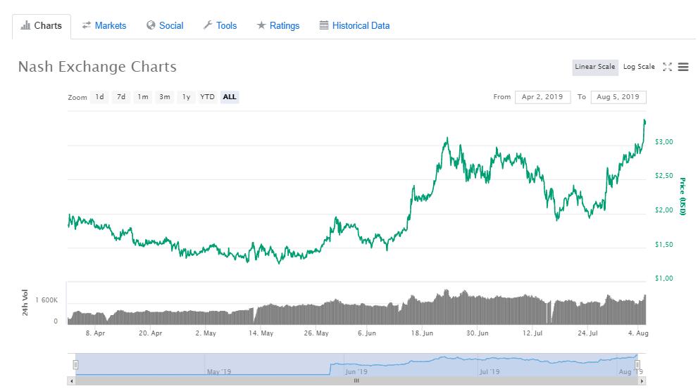
Task: Click the From date field
Action: click(542, 97)
